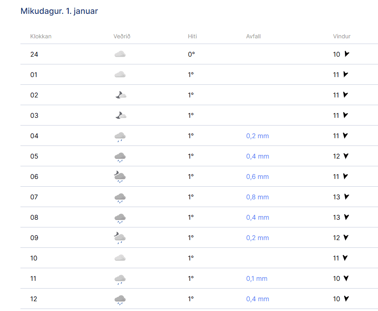
Task: Click the cloud icon at hour 10
Action: tap(120, 258)
